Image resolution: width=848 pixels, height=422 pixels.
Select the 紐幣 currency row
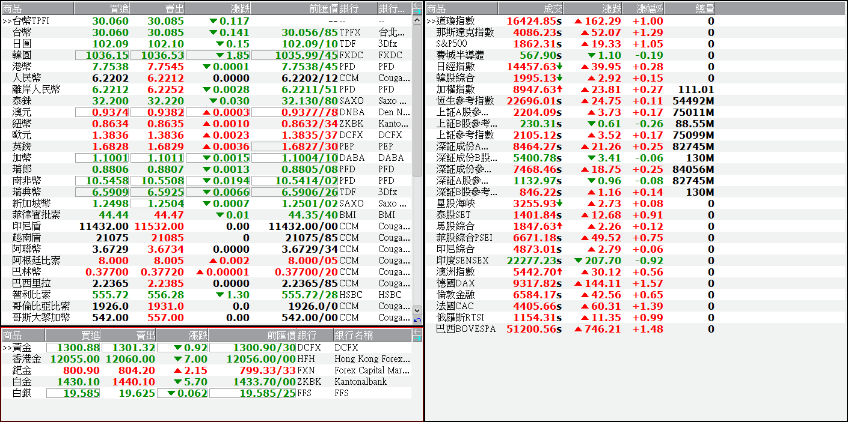206,124
